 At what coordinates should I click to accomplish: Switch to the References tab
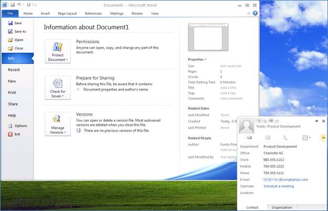coord(93,13)
